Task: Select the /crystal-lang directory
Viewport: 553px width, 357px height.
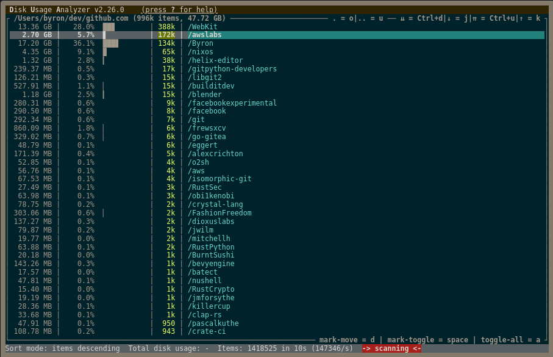Action: (x=277, y=204)
